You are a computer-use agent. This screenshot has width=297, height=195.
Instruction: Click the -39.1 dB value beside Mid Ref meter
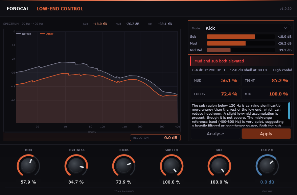coord(284,50)
